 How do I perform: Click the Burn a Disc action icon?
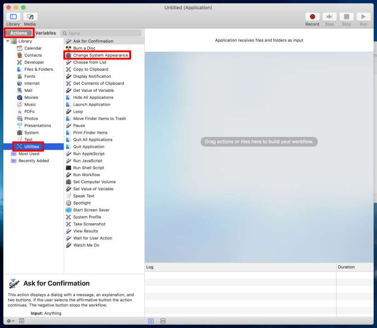pyautogui.click(x=69, y=48)
